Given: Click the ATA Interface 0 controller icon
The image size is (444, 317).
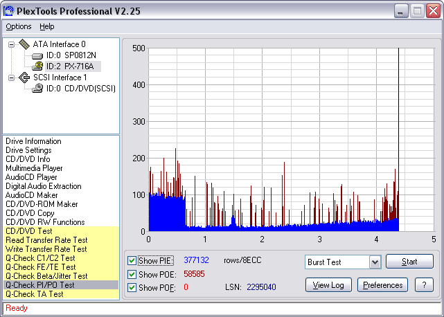Looking at the screenshot, I should point(24,44).
